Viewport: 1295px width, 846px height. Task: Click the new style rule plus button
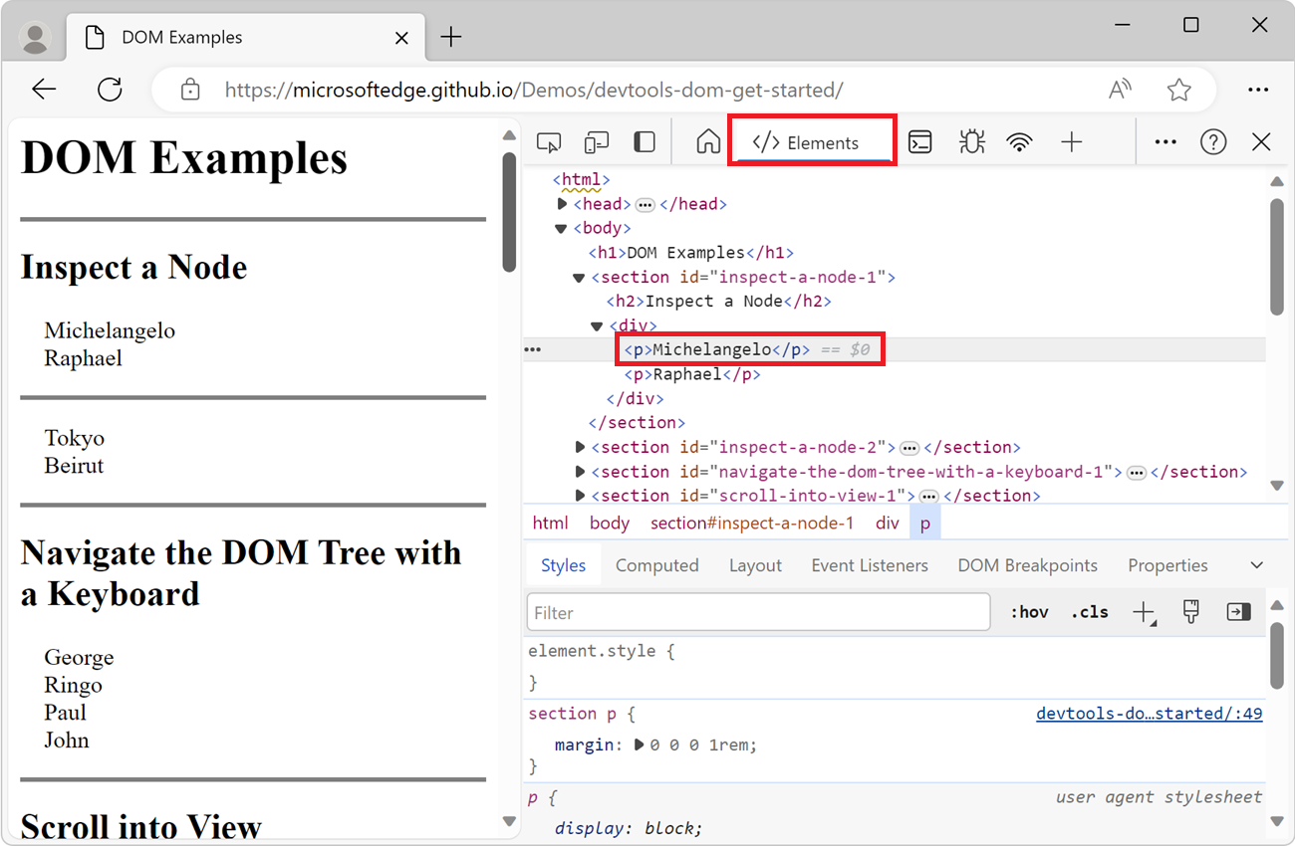point(1144,612)
